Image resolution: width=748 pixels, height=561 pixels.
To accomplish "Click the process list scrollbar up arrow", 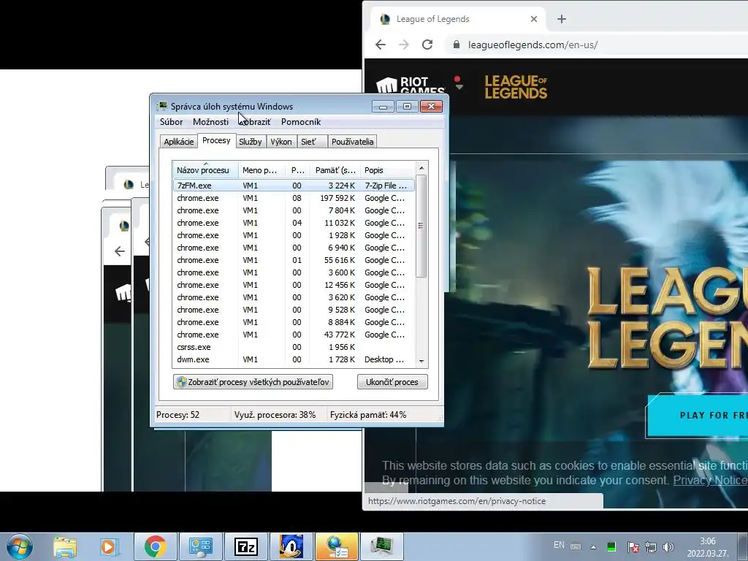I will tap(421, 168).
